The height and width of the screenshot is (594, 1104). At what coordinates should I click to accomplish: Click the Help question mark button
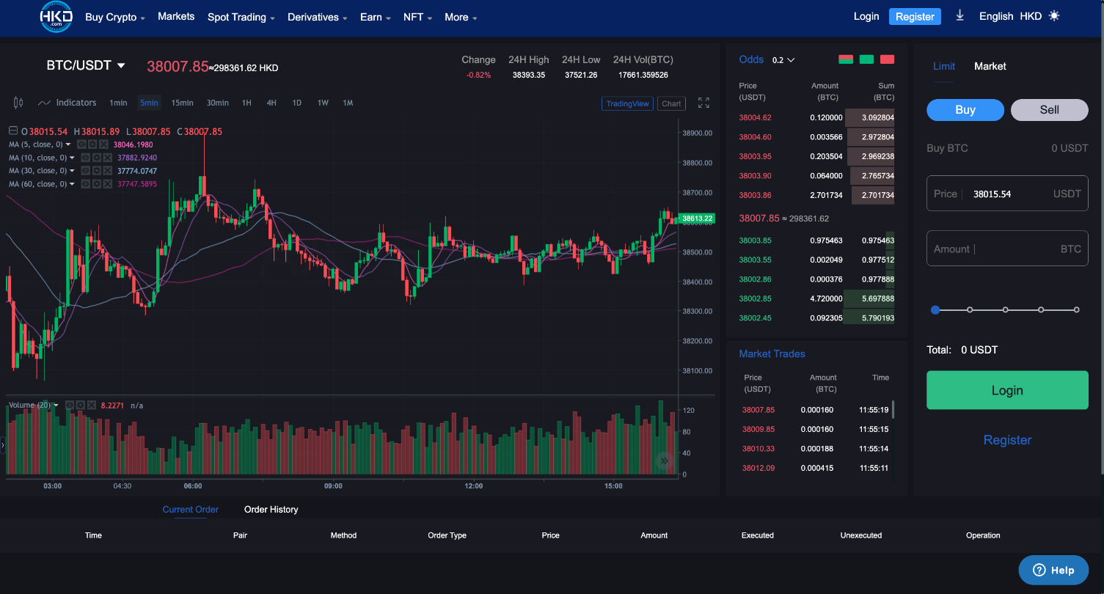coord(1053,570)
